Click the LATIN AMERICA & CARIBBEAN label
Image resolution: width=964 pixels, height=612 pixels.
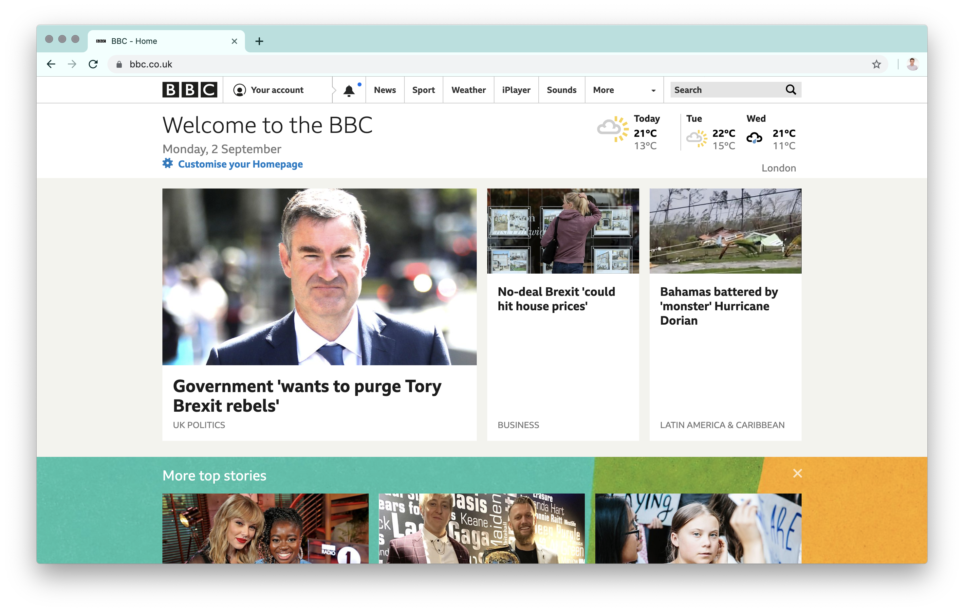pyautogui.click(x=722, y=425)
